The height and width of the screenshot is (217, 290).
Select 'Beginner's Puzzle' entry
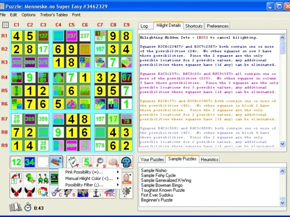[x=157, y=200]
